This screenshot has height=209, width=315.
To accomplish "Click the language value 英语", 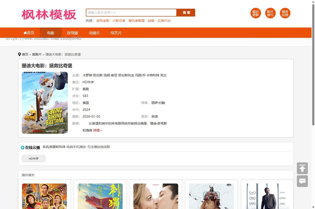I will point(155,116).
